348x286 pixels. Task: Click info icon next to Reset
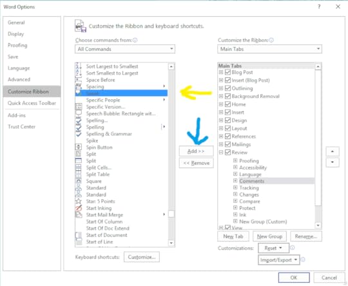coord(293,247)
